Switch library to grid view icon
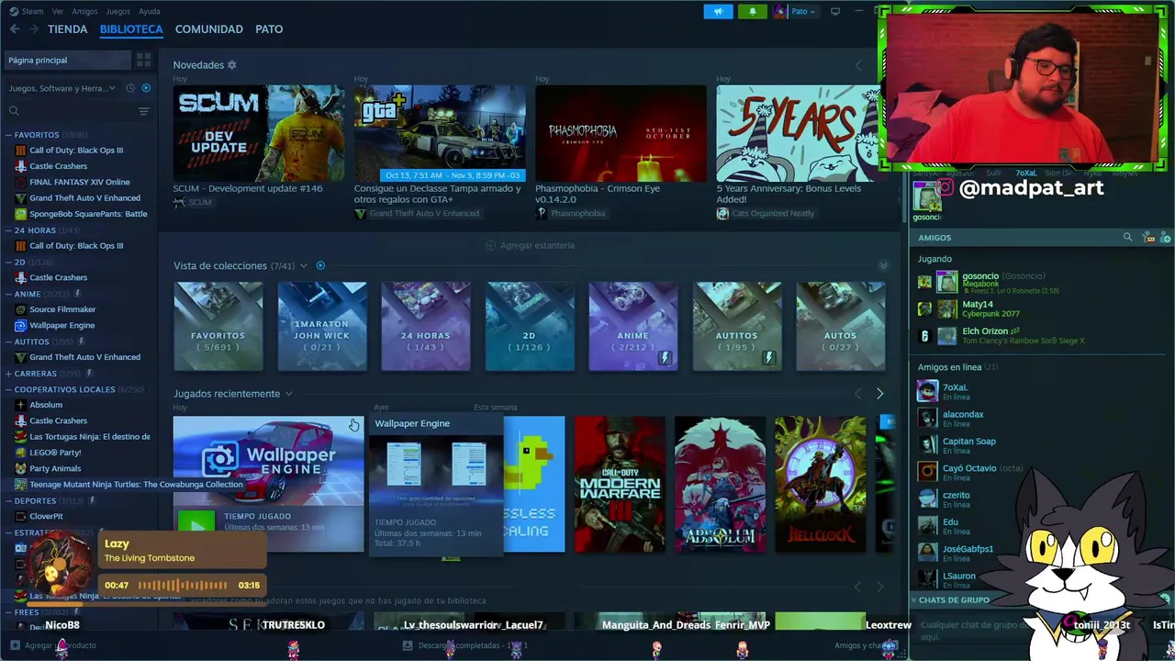The image size is (1175, 661). coord(143,60)
